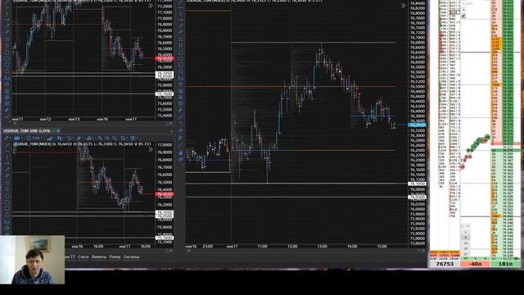The image size is (524, 295).
Task: Switch to the Счета tab
Action: tap(84, 256)
